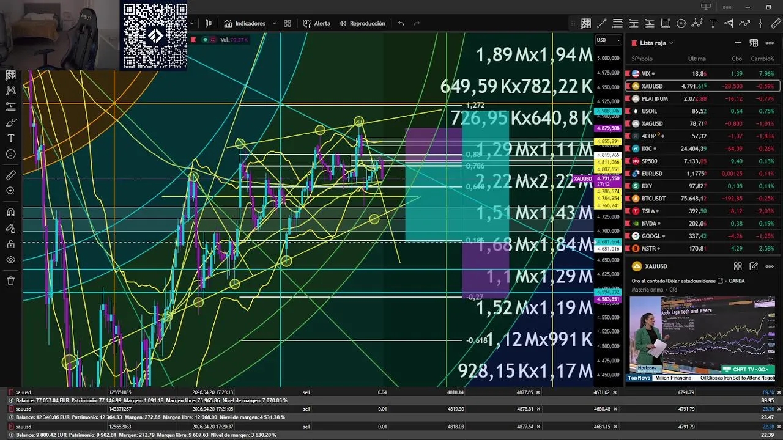Select DXY in the watchlist
Screen dimensions: 783x440
click(702, 186)
